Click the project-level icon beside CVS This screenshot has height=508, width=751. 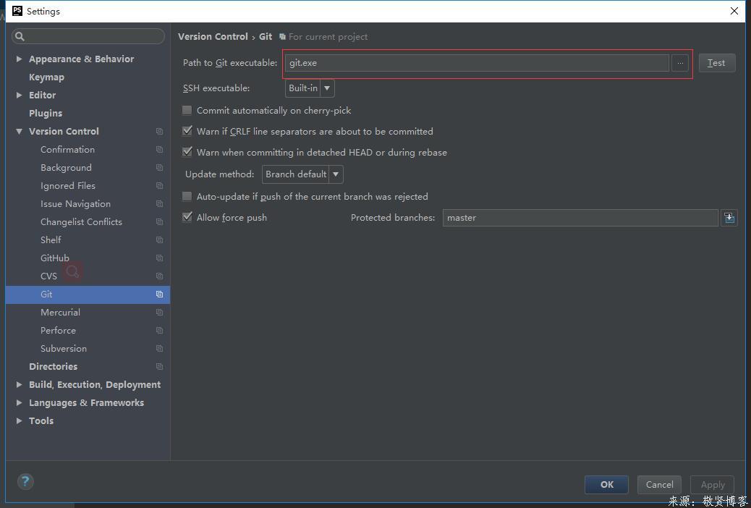[x=159, y=276]
